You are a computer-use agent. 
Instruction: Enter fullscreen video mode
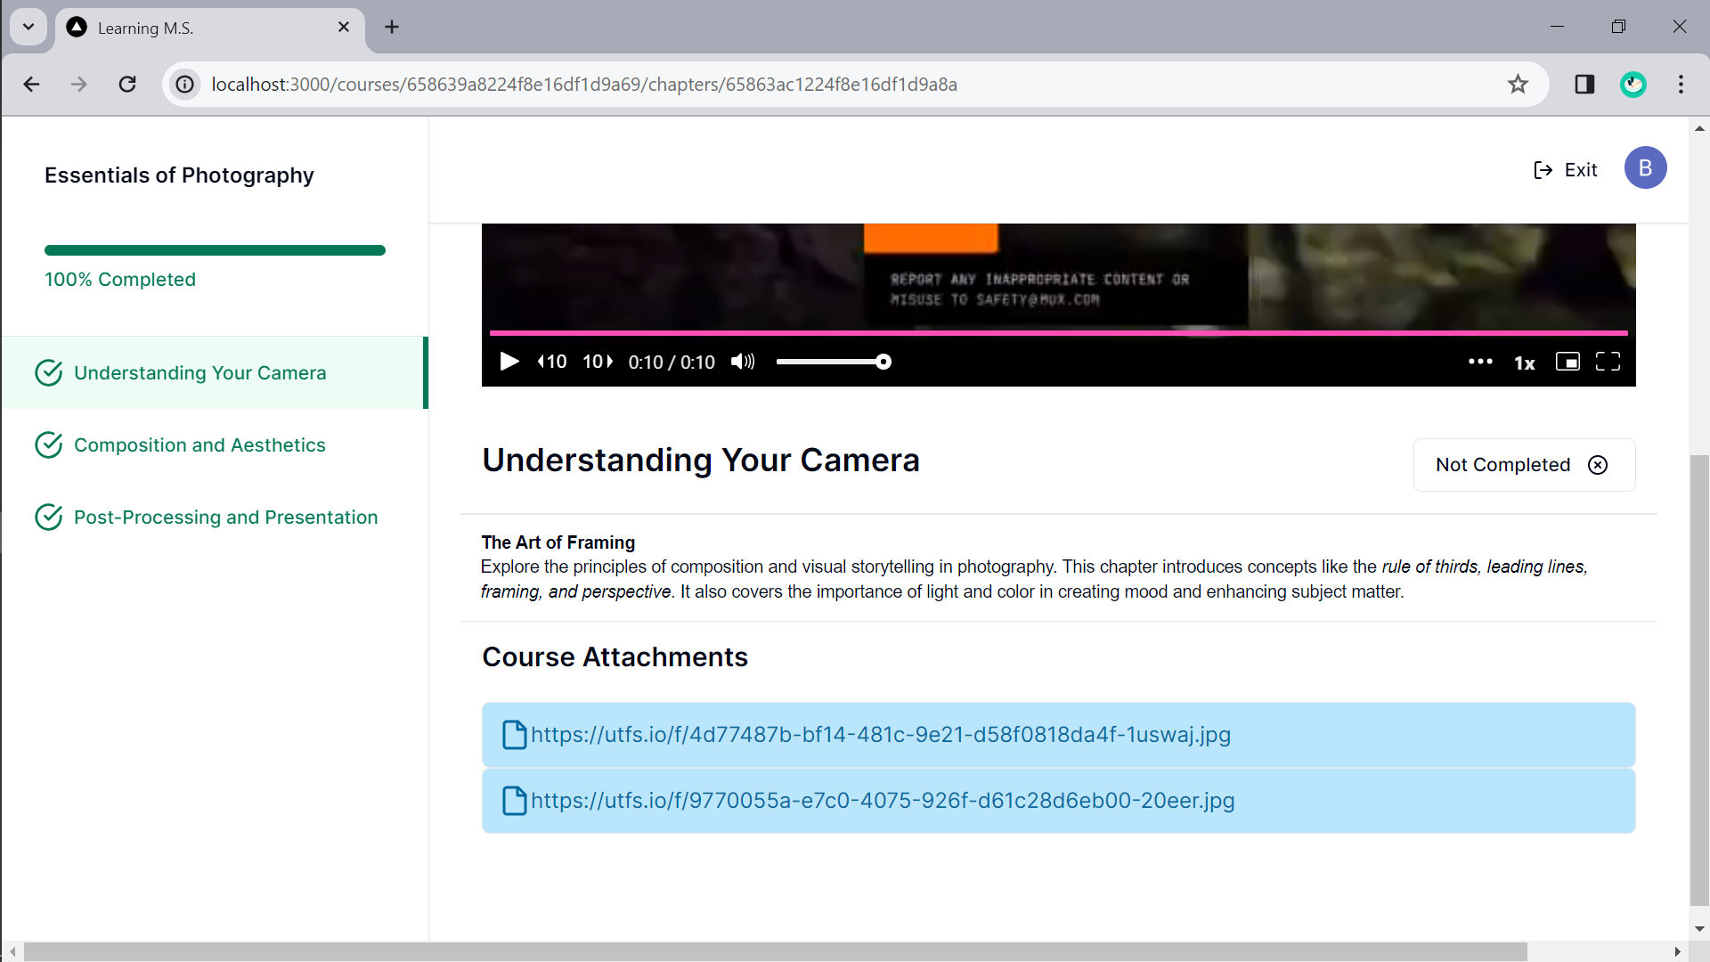click(x=1608, y=362)
